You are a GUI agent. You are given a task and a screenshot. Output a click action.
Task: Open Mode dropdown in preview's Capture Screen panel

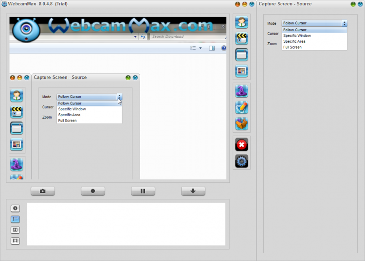90,97
